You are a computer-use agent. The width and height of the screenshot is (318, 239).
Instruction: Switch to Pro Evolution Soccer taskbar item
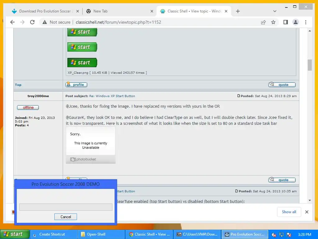[x=245, y=234]
